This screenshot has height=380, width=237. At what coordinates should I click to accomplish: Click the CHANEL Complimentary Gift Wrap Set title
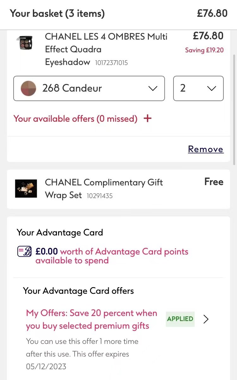104,188
